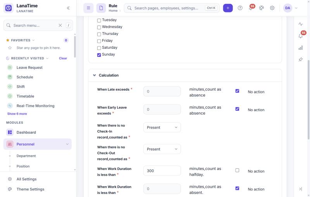
Task: Open right rail notifications bell
Action: (301, 36)
